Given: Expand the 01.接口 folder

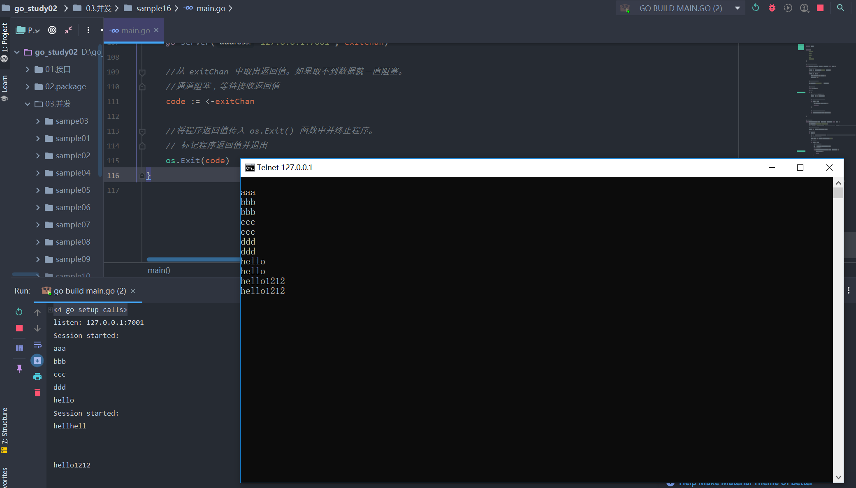Looking at the screenshot, I should click(x=28, y=69).
